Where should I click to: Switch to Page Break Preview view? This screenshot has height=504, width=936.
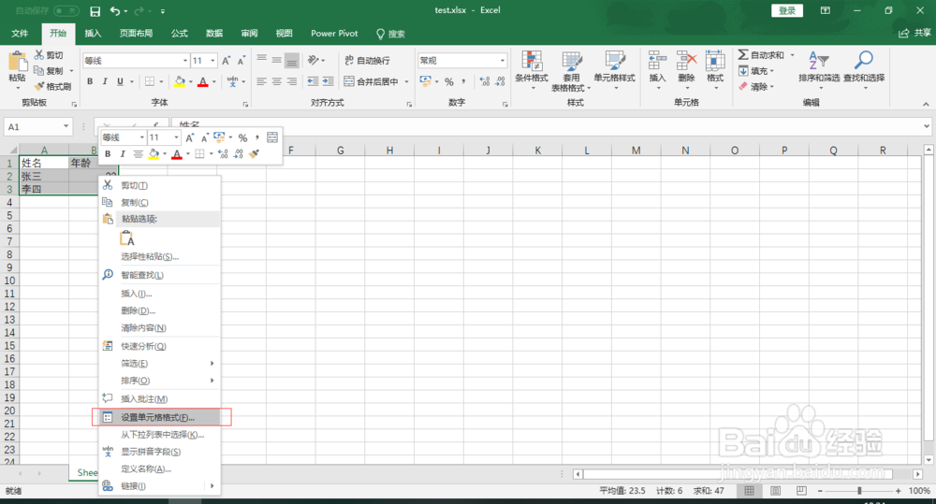[801, 491]
